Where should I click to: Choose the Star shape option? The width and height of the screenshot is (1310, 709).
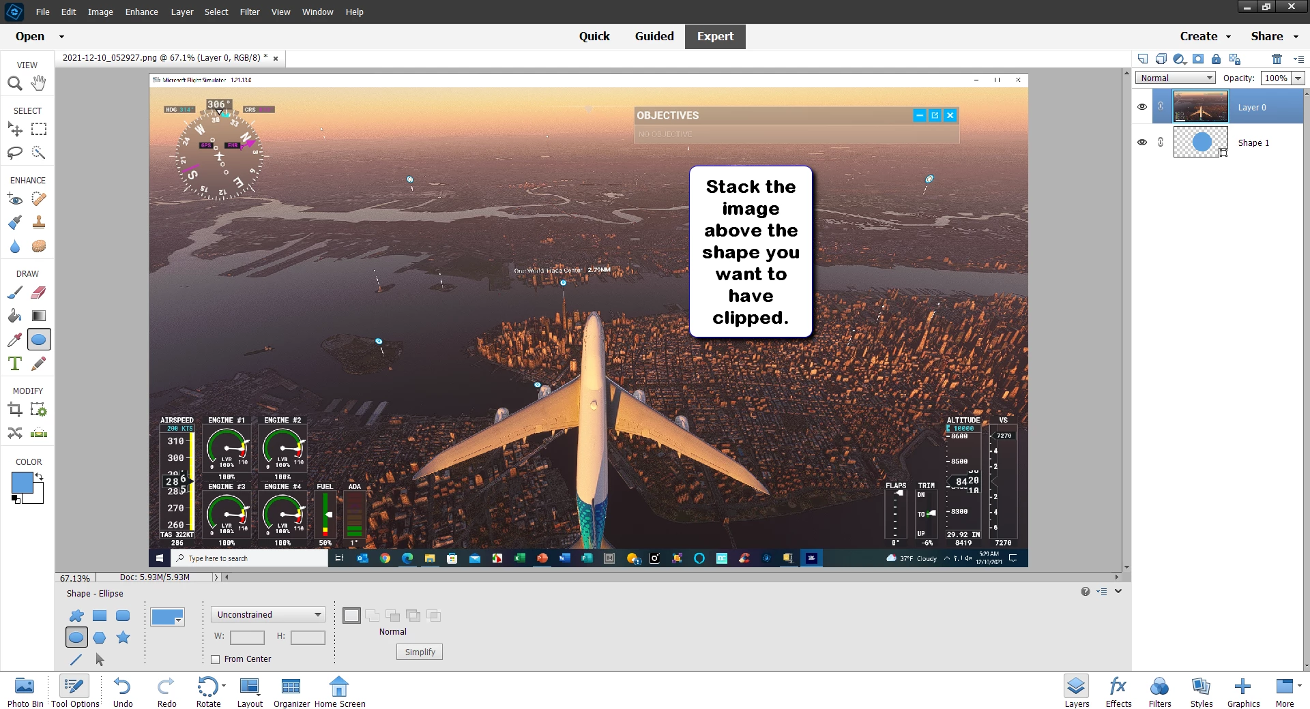(x=123, y=637)
